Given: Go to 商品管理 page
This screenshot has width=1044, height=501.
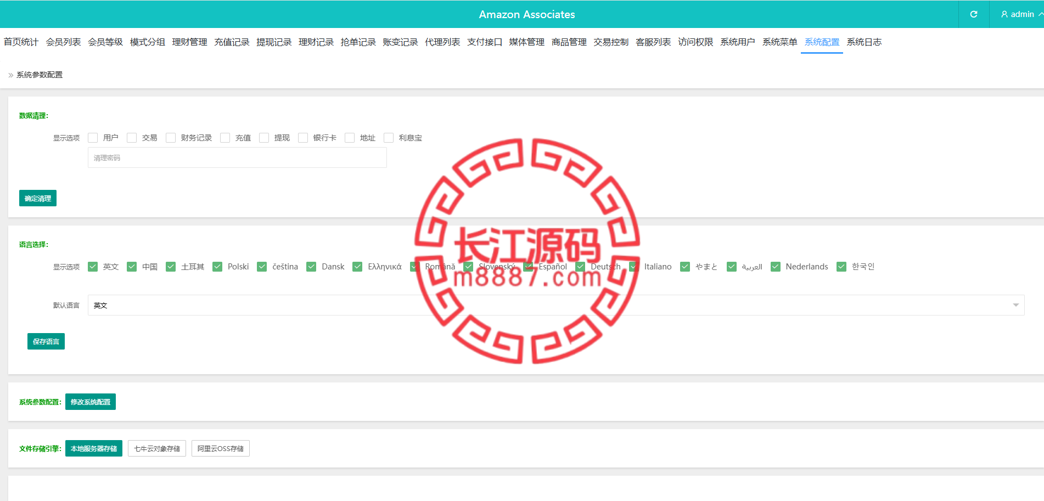Looking at the screenshot, I should (569, 42).
